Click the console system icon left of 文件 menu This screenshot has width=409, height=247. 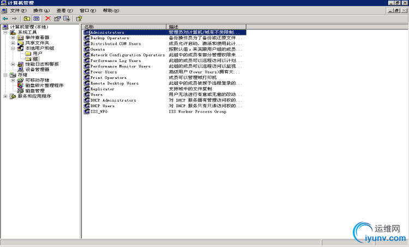(x=4, y=10)
